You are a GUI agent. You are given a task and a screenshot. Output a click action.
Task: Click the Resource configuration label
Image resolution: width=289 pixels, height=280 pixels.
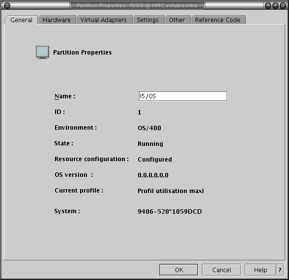coord(91,159)
